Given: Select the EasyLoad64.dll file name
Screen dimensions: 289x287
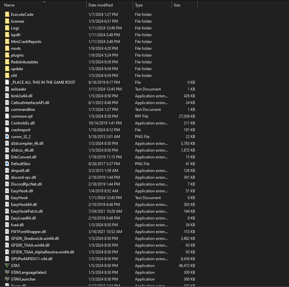Looking at the screenshot, I should (x=23, y=218).
